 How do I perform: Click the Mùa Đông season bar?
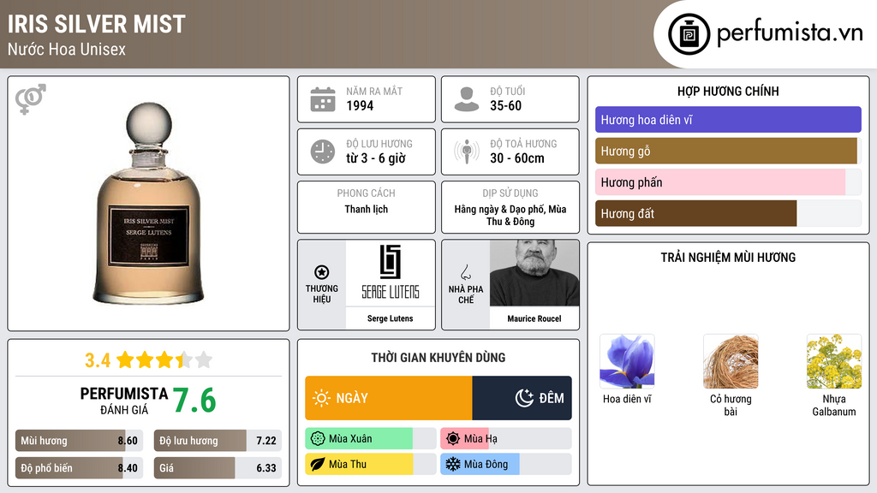pyautogui.click(x=505, y=464)
